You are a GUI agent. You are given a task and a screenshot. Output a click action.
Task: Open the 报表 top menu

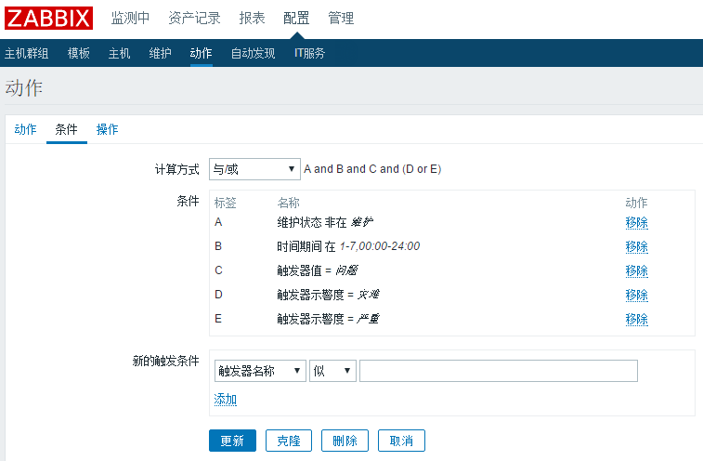252,19
